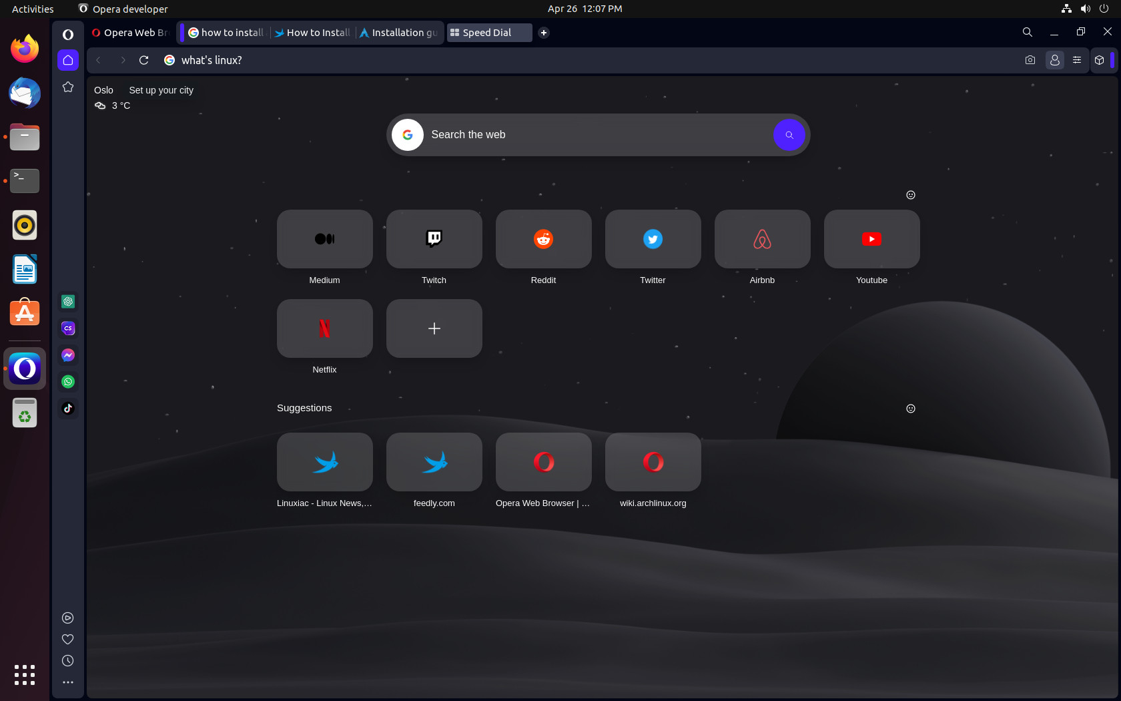This screenshot has height=701, width=1121.
Task: Switch to 'How to Install' Linuxiac tab
Action: pyautogui.click(x=312, y=33)
